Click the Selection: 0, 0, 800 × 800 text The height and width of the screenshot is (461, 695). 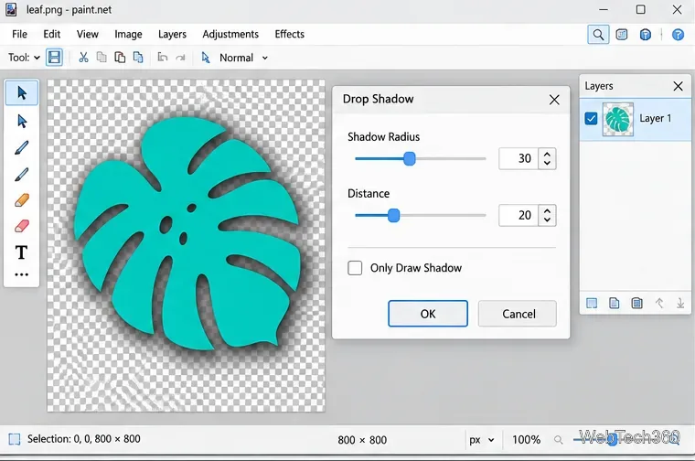coord(84,439)
